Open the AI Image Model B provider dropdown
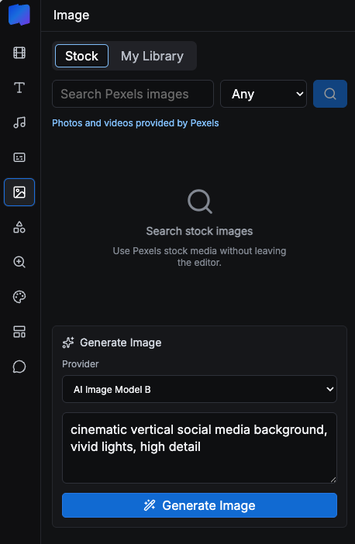The image size is (355, 544). [x=199, y=389]
